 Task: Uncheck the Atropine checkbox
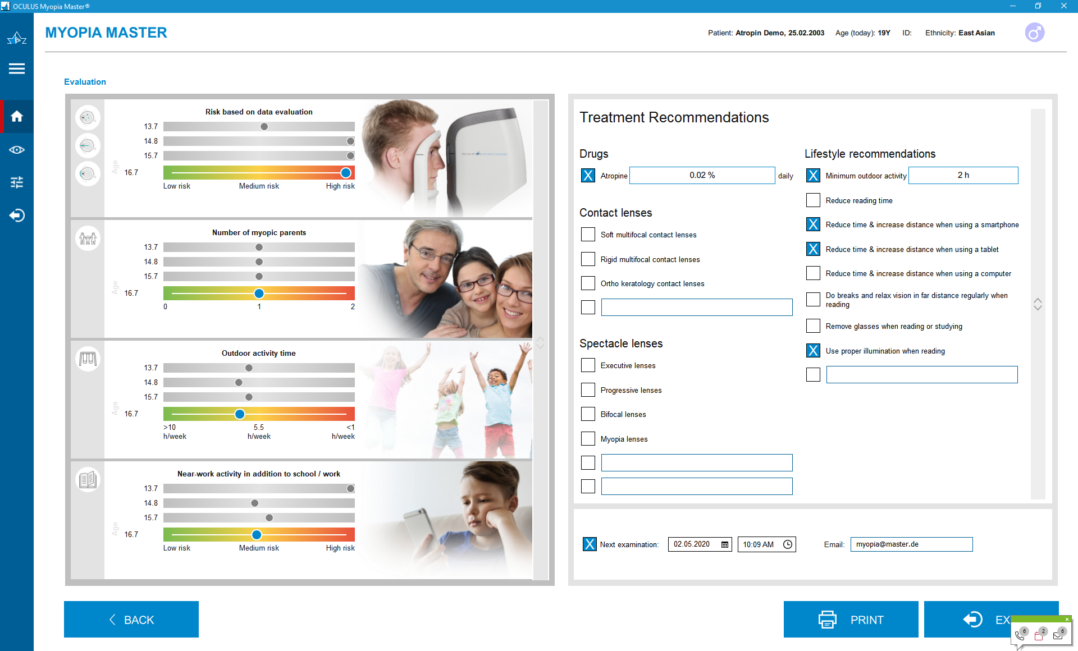point(588,176)
